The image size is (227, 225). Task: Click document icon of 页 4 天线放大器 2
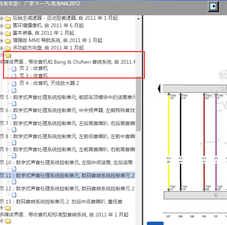coord(14,83)
